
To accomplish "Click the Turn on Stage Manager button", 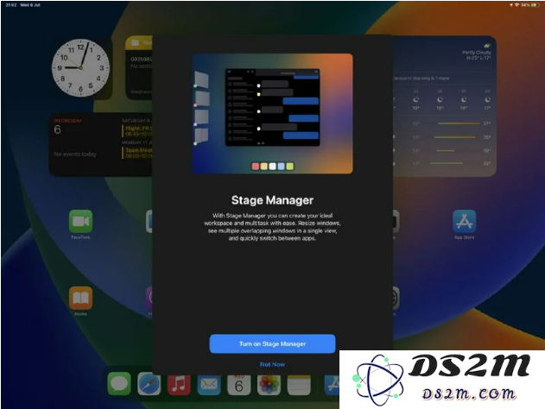I will 272,343.
